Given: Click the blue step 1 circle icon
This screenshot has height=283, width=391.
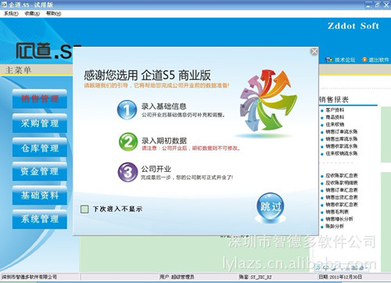Looking at the screenshot, I should pos(127,109).
